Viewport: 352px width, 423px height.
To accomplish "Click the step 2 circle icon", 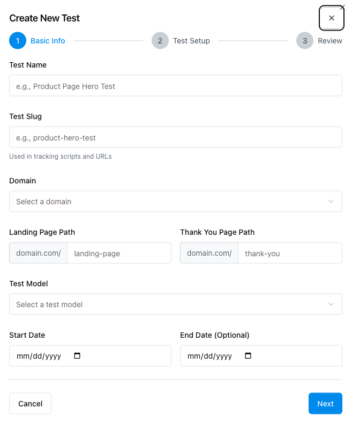I will (x=160, y=41).
